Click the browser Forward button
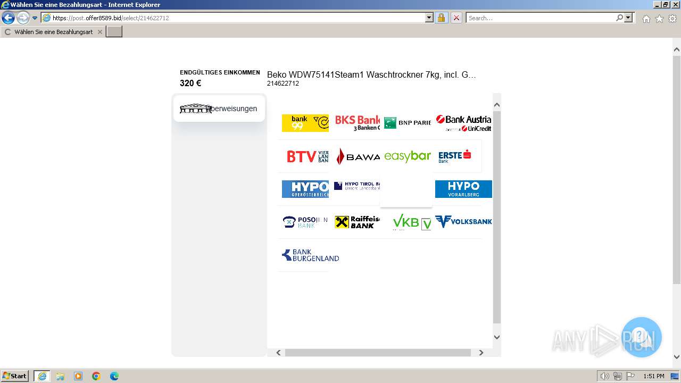Screen dimensions: 681x383 click(x=23, y=18)
